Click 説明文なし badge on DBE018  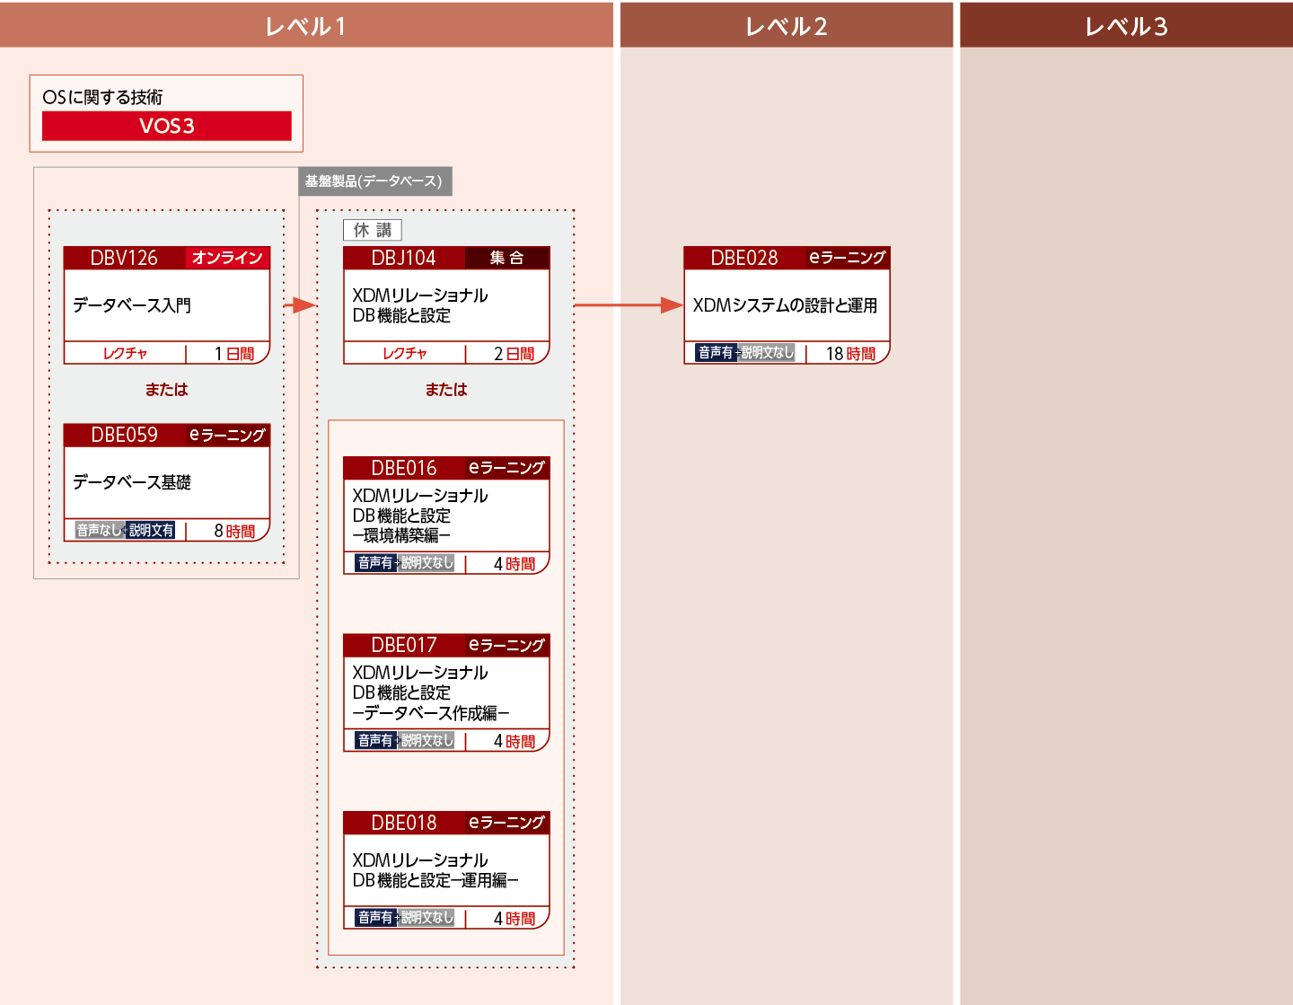click(427, 917)
